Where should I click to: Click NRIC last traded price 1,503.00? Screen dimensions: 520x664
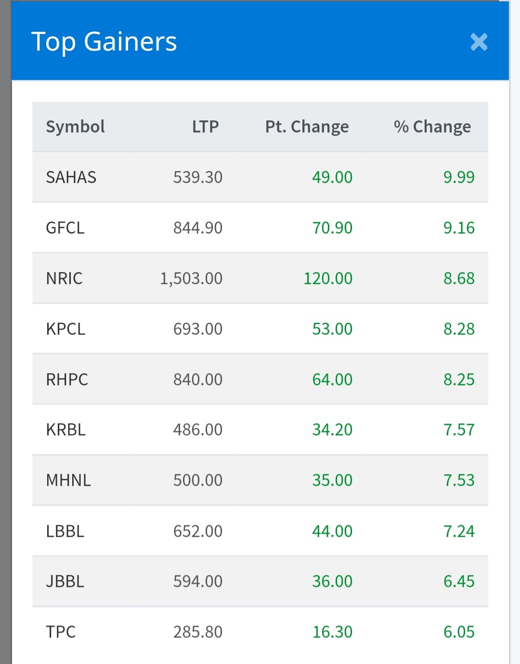coord(191,278)
